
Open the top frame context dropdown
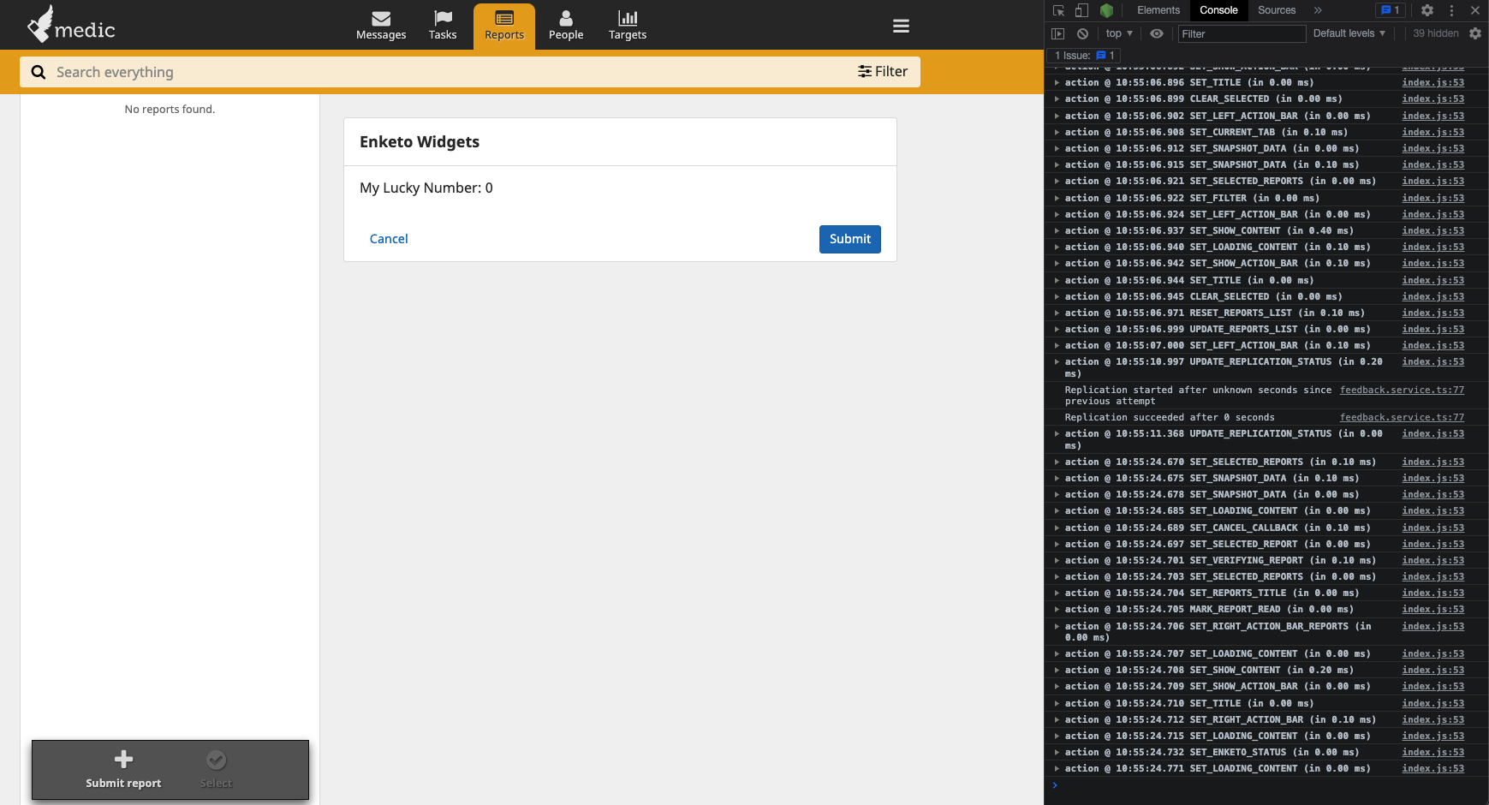point(1117,33)
